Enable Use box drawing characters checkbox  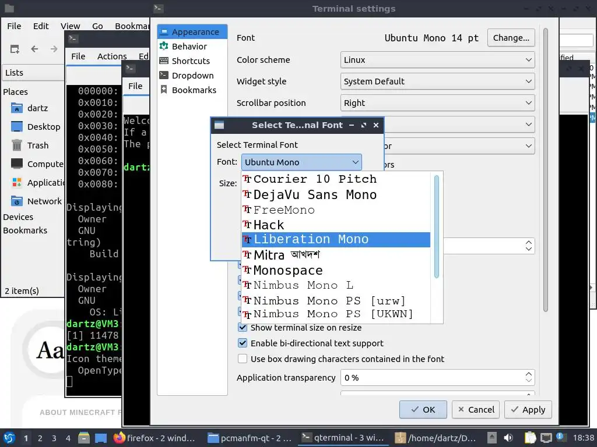[x=242, y=359]
